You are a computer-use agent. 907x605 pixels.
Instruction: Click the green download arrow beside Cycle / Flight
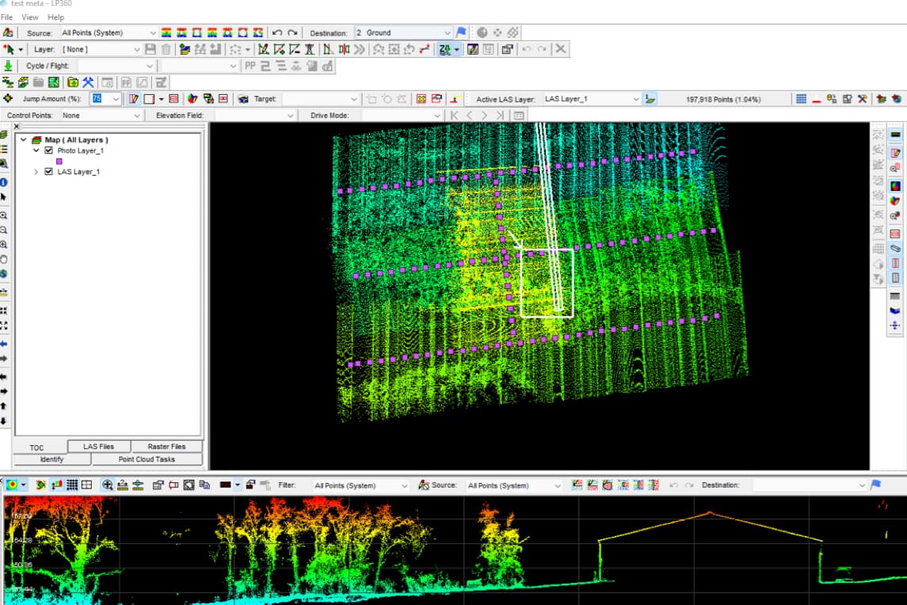[x=8, y=66]
